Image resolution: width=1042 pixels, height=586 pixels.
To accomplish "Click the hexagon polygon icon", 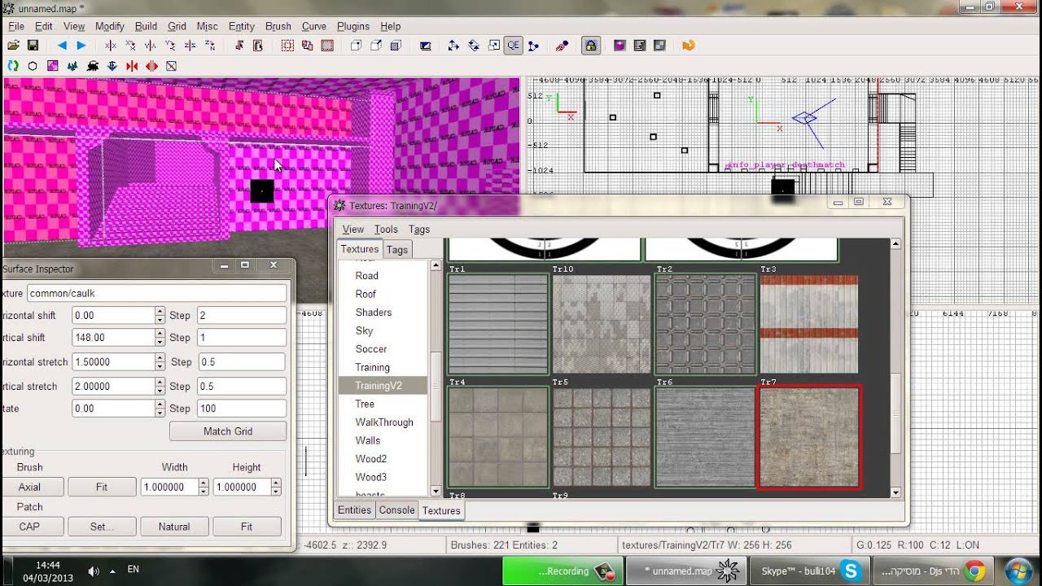I will click(x=33, y=66).
